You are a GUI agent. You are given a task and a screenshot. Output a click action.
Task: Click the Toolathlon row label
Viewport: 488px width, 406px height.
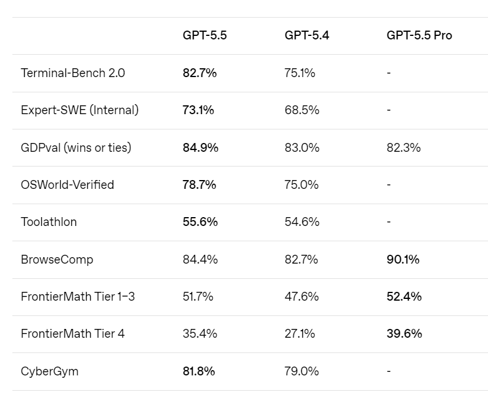click(48, 222)
